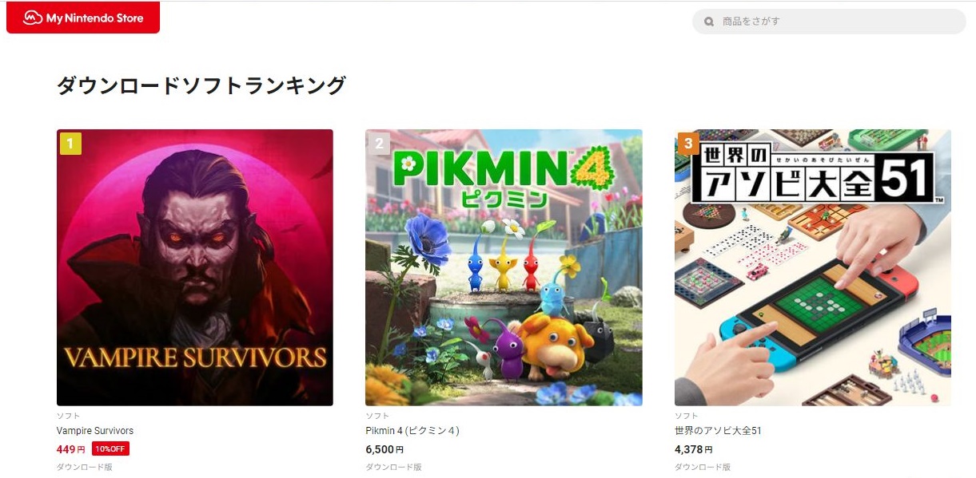Click the Pikmin 4 (ピクミン４) title link

click(x=412, y=431)
